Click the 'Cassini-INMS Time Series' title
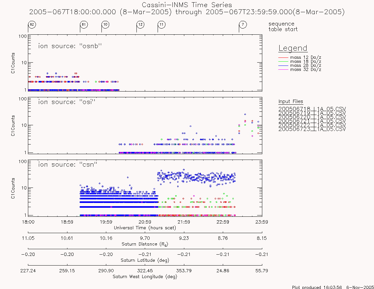374x289 pixels. [187, 5]
